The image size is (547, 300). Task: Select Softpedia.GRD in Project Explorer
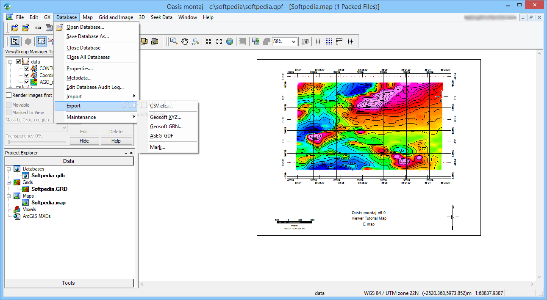tap(49, 189)
